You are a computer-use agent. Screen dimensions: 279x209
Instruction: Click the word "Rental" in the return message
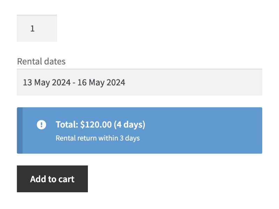tap(65, 138)
